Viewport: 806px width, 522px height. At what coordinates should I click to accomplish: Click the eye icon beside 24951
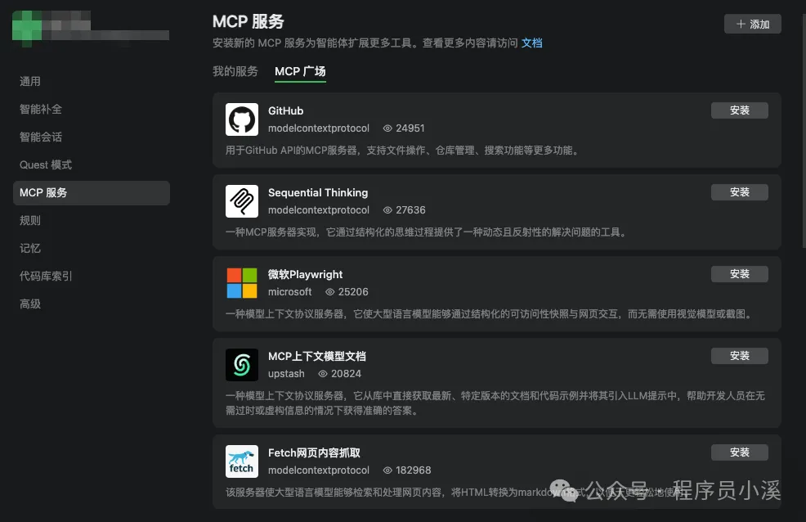click(387, 128)
